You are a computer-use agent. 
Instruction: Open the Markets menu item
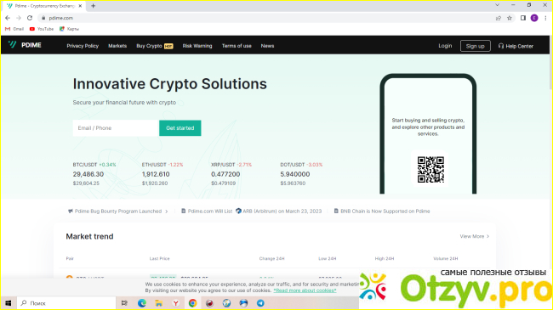point(117,46)
